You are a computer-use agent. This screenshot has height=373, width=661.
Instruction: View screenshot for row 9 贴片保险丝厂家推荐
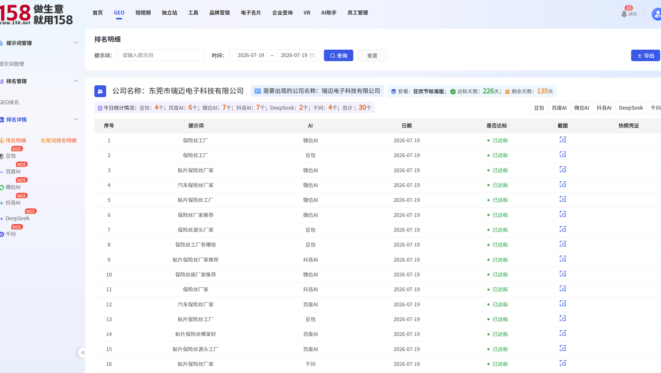[563, 259]
